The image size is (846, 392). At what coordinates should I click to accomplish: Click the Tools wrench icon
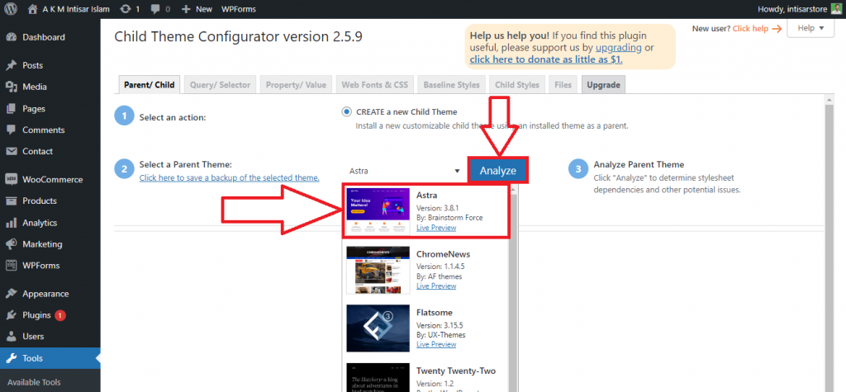pyautogui.click(x=11, y=358)
